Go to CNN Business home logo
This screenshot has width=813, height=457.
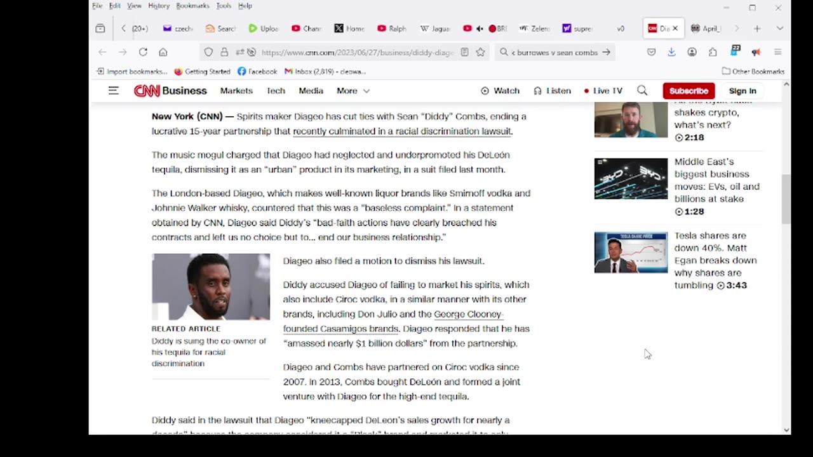point(170,91)
